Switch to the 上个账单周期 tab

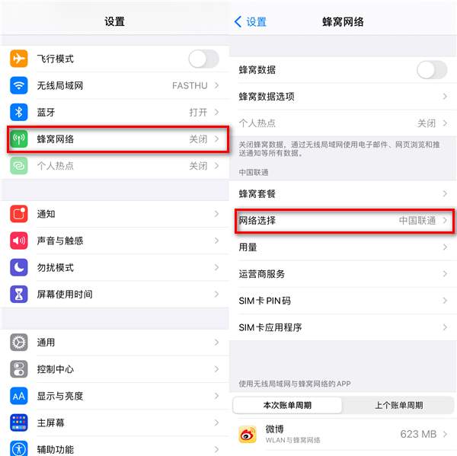pos(398,405)
